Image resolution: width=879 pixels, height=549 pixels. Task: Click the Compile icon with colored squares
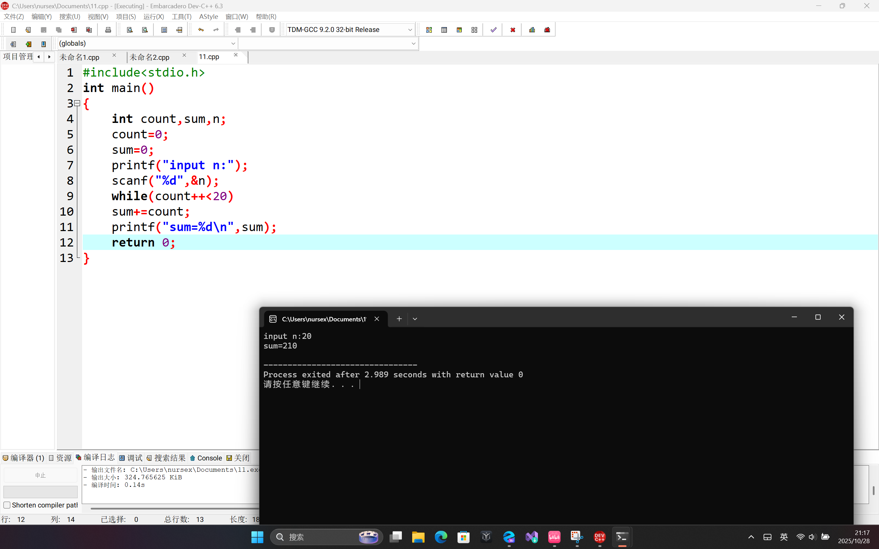(x=429, y=30)
